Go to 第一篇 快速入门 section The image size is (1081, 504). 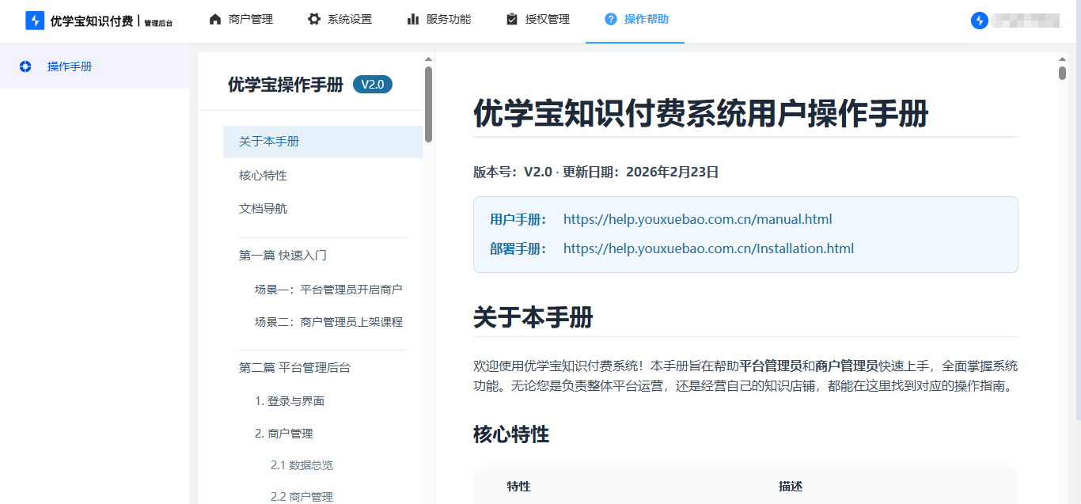[x=283, y=255]
